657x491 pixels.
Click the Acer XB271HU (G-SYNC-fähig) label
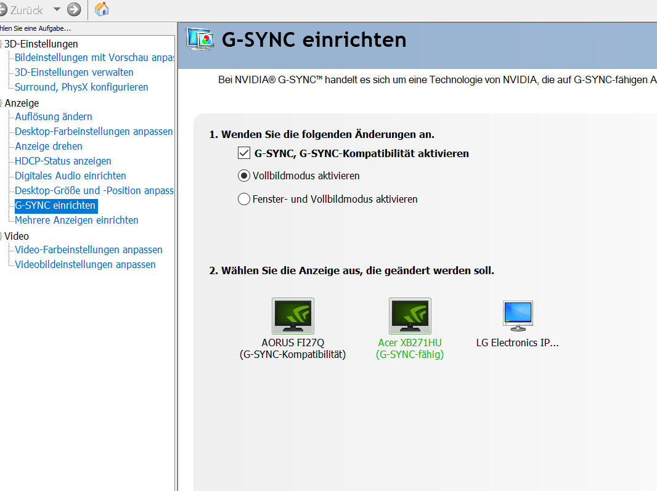[410, 349]
